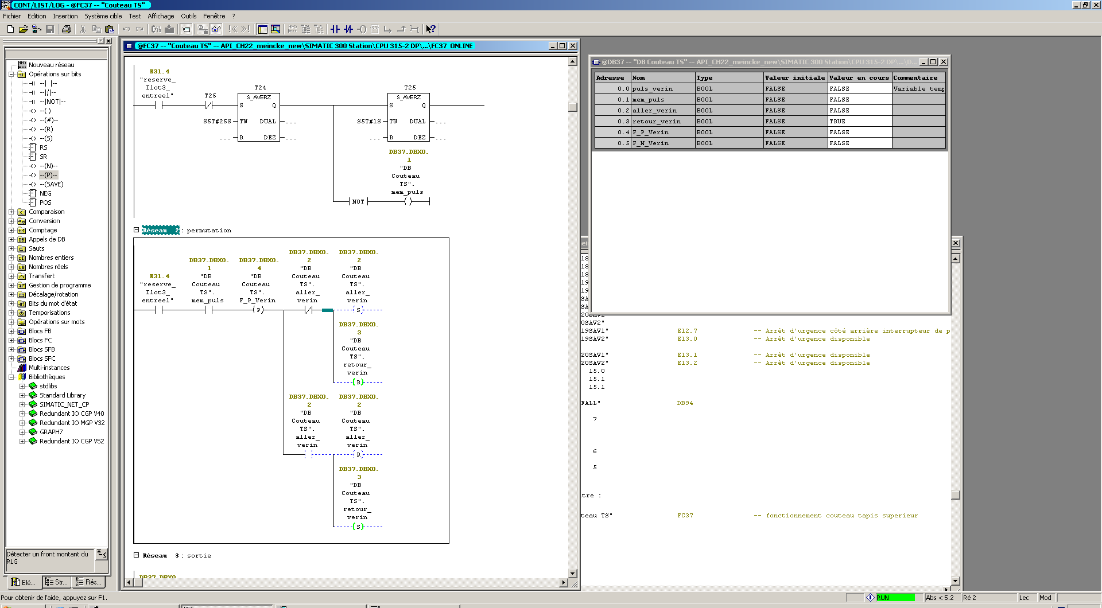This screenshot has height=608, width=1102.
Task: Click the context help arrow icon
Action: [x=431, y=29]
